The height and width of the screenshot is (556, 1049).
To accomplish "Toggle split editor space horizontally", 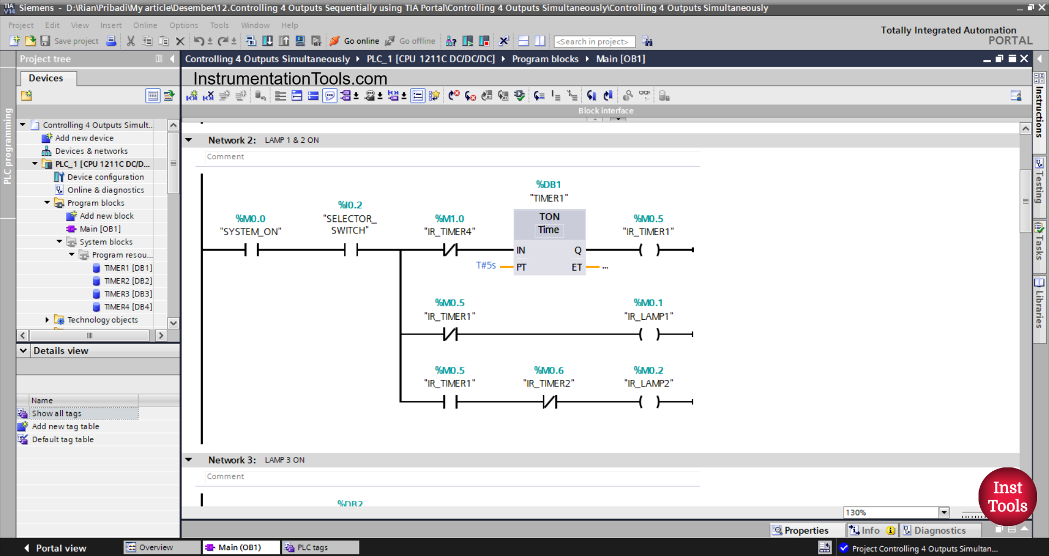I will [523, 41].
